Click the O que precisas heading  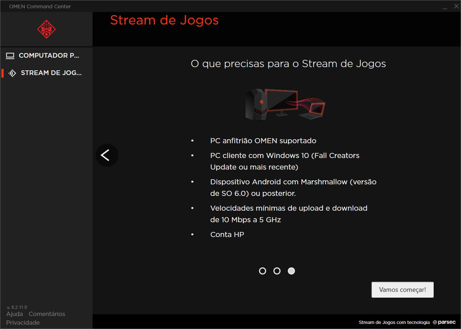coord(288,64)
